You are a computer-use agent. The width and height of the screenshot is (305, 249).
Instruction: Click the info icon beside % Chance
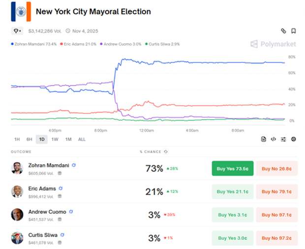pyautogui.click(x=166, y=152)
